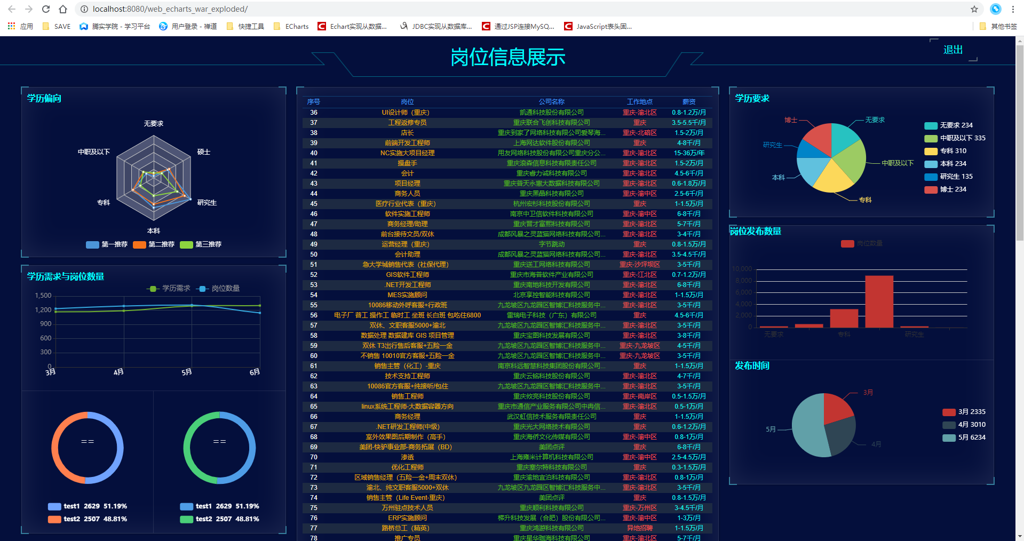Click the tallest red bar in 岗位发布数量 chart
This screenshot has width=1024, height=541.
(879, 301)
